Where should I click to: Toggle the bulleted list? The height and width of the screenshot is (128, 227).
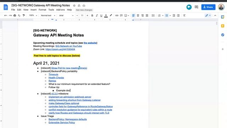click(167, 15)
